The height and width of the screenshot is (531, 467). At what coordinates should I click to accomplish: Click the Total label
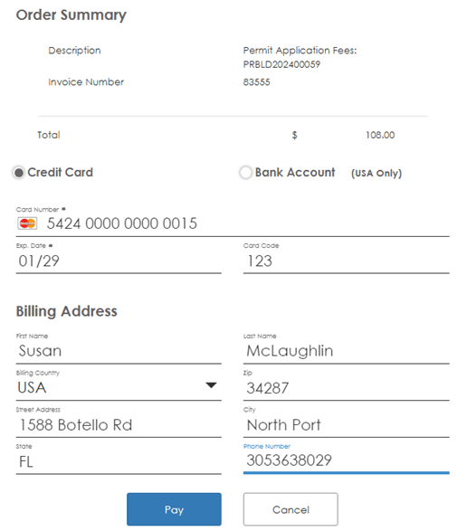[49, 135]
